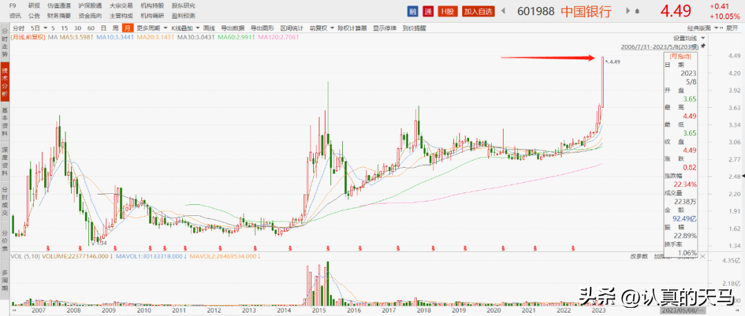The image size is (745, 316).
Task: Toggle 显示停牌 show suspensions
Action: (384, 28)
